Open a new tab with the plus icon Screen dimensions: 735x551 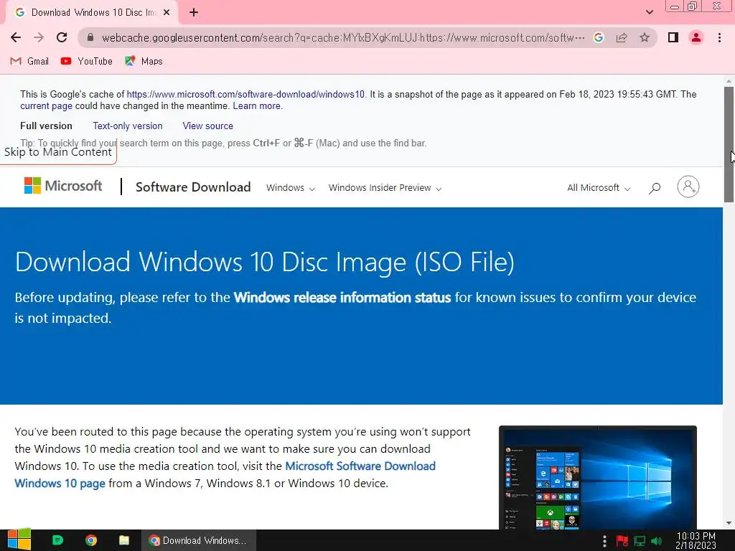pyautogui.click(x=194, y=13)
